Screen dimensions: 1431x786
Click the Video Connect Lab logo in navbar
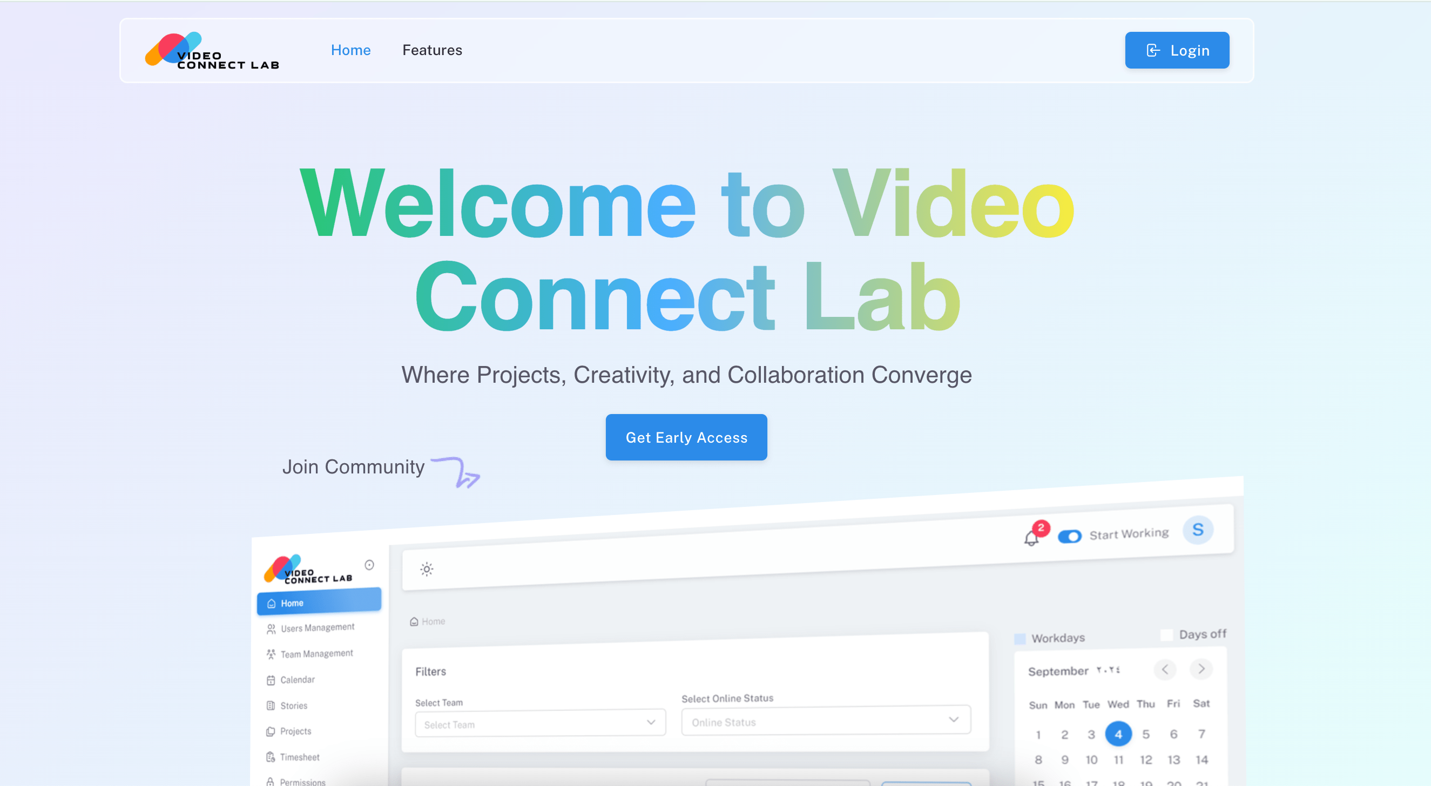[x=212, y=51]
